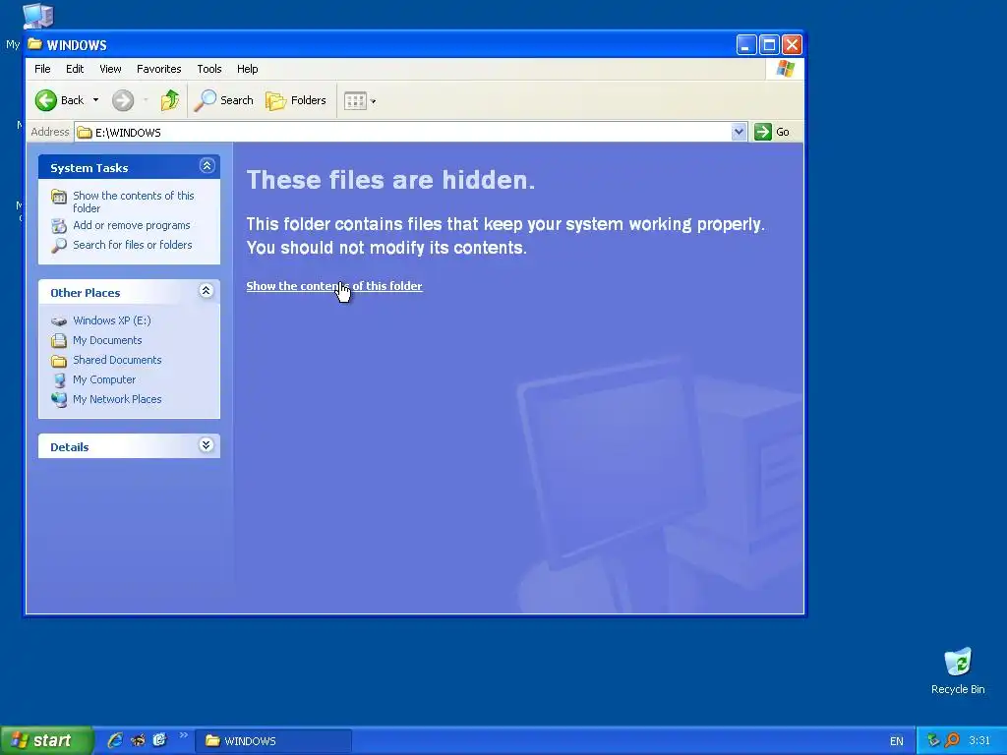Image resolution: width=1007 pixels, height=755 pixels.
Task: Open the Edit menu
Action: click(75, 69)
